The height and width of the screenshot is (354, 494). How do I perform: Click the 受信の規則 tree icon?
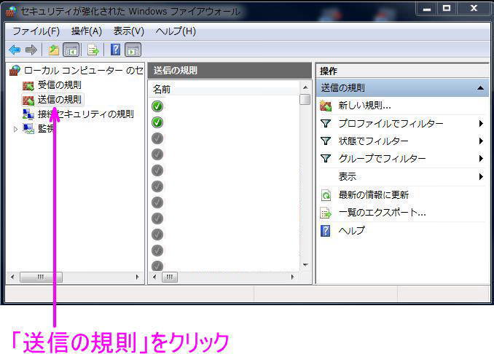point(28,85)
